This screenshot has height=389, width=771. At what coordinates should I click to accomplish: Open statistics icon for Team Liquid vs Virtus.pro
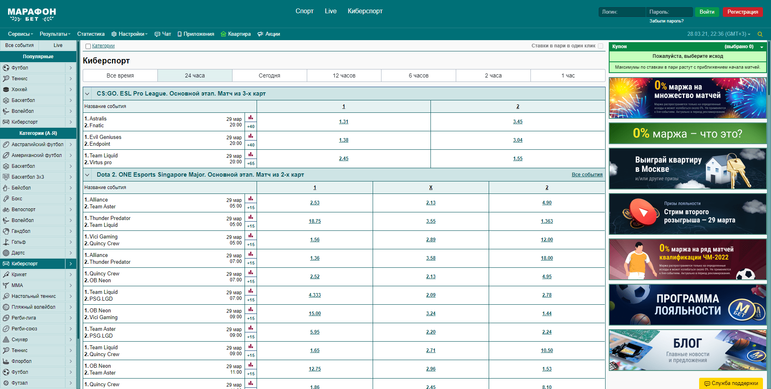pyautogui.click(x=251, y=155)
